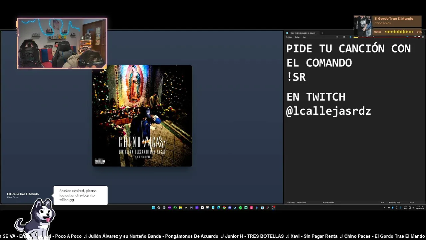
Task: Open File Explorer folder icon in taskbar
Action: (180, 208)
